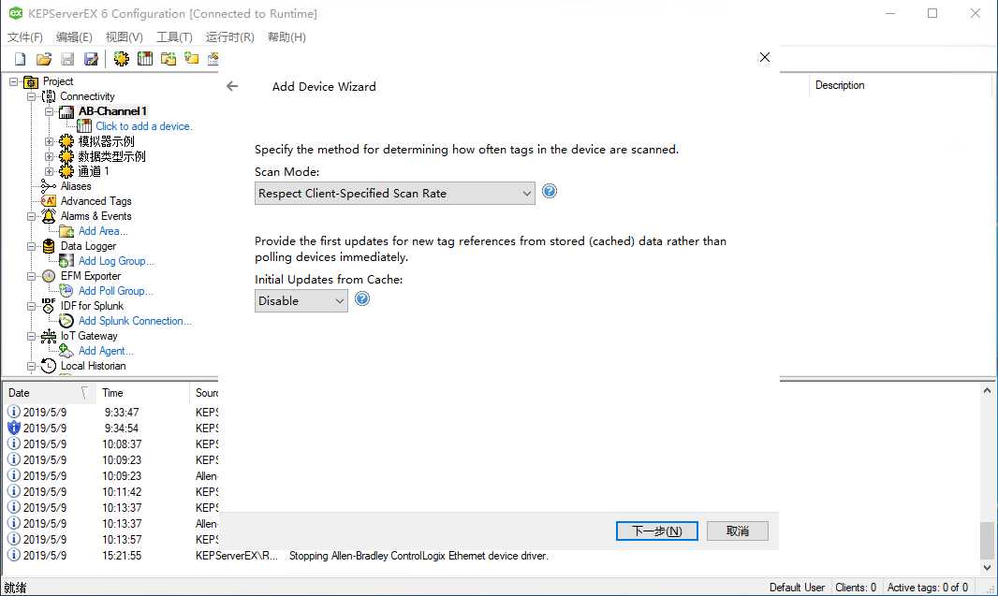Collapse the Connectivity tree node
Viewport: 998px width, 596px height.
(31, 96)
